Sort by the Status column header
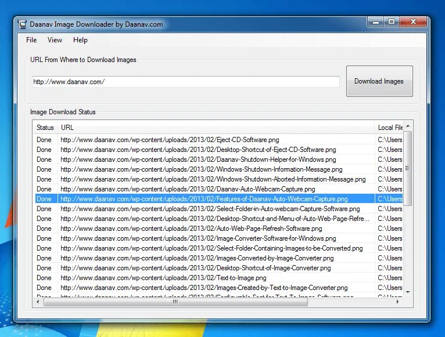The image size is (445, 337). pyautogui.click(x=45, y=127)
